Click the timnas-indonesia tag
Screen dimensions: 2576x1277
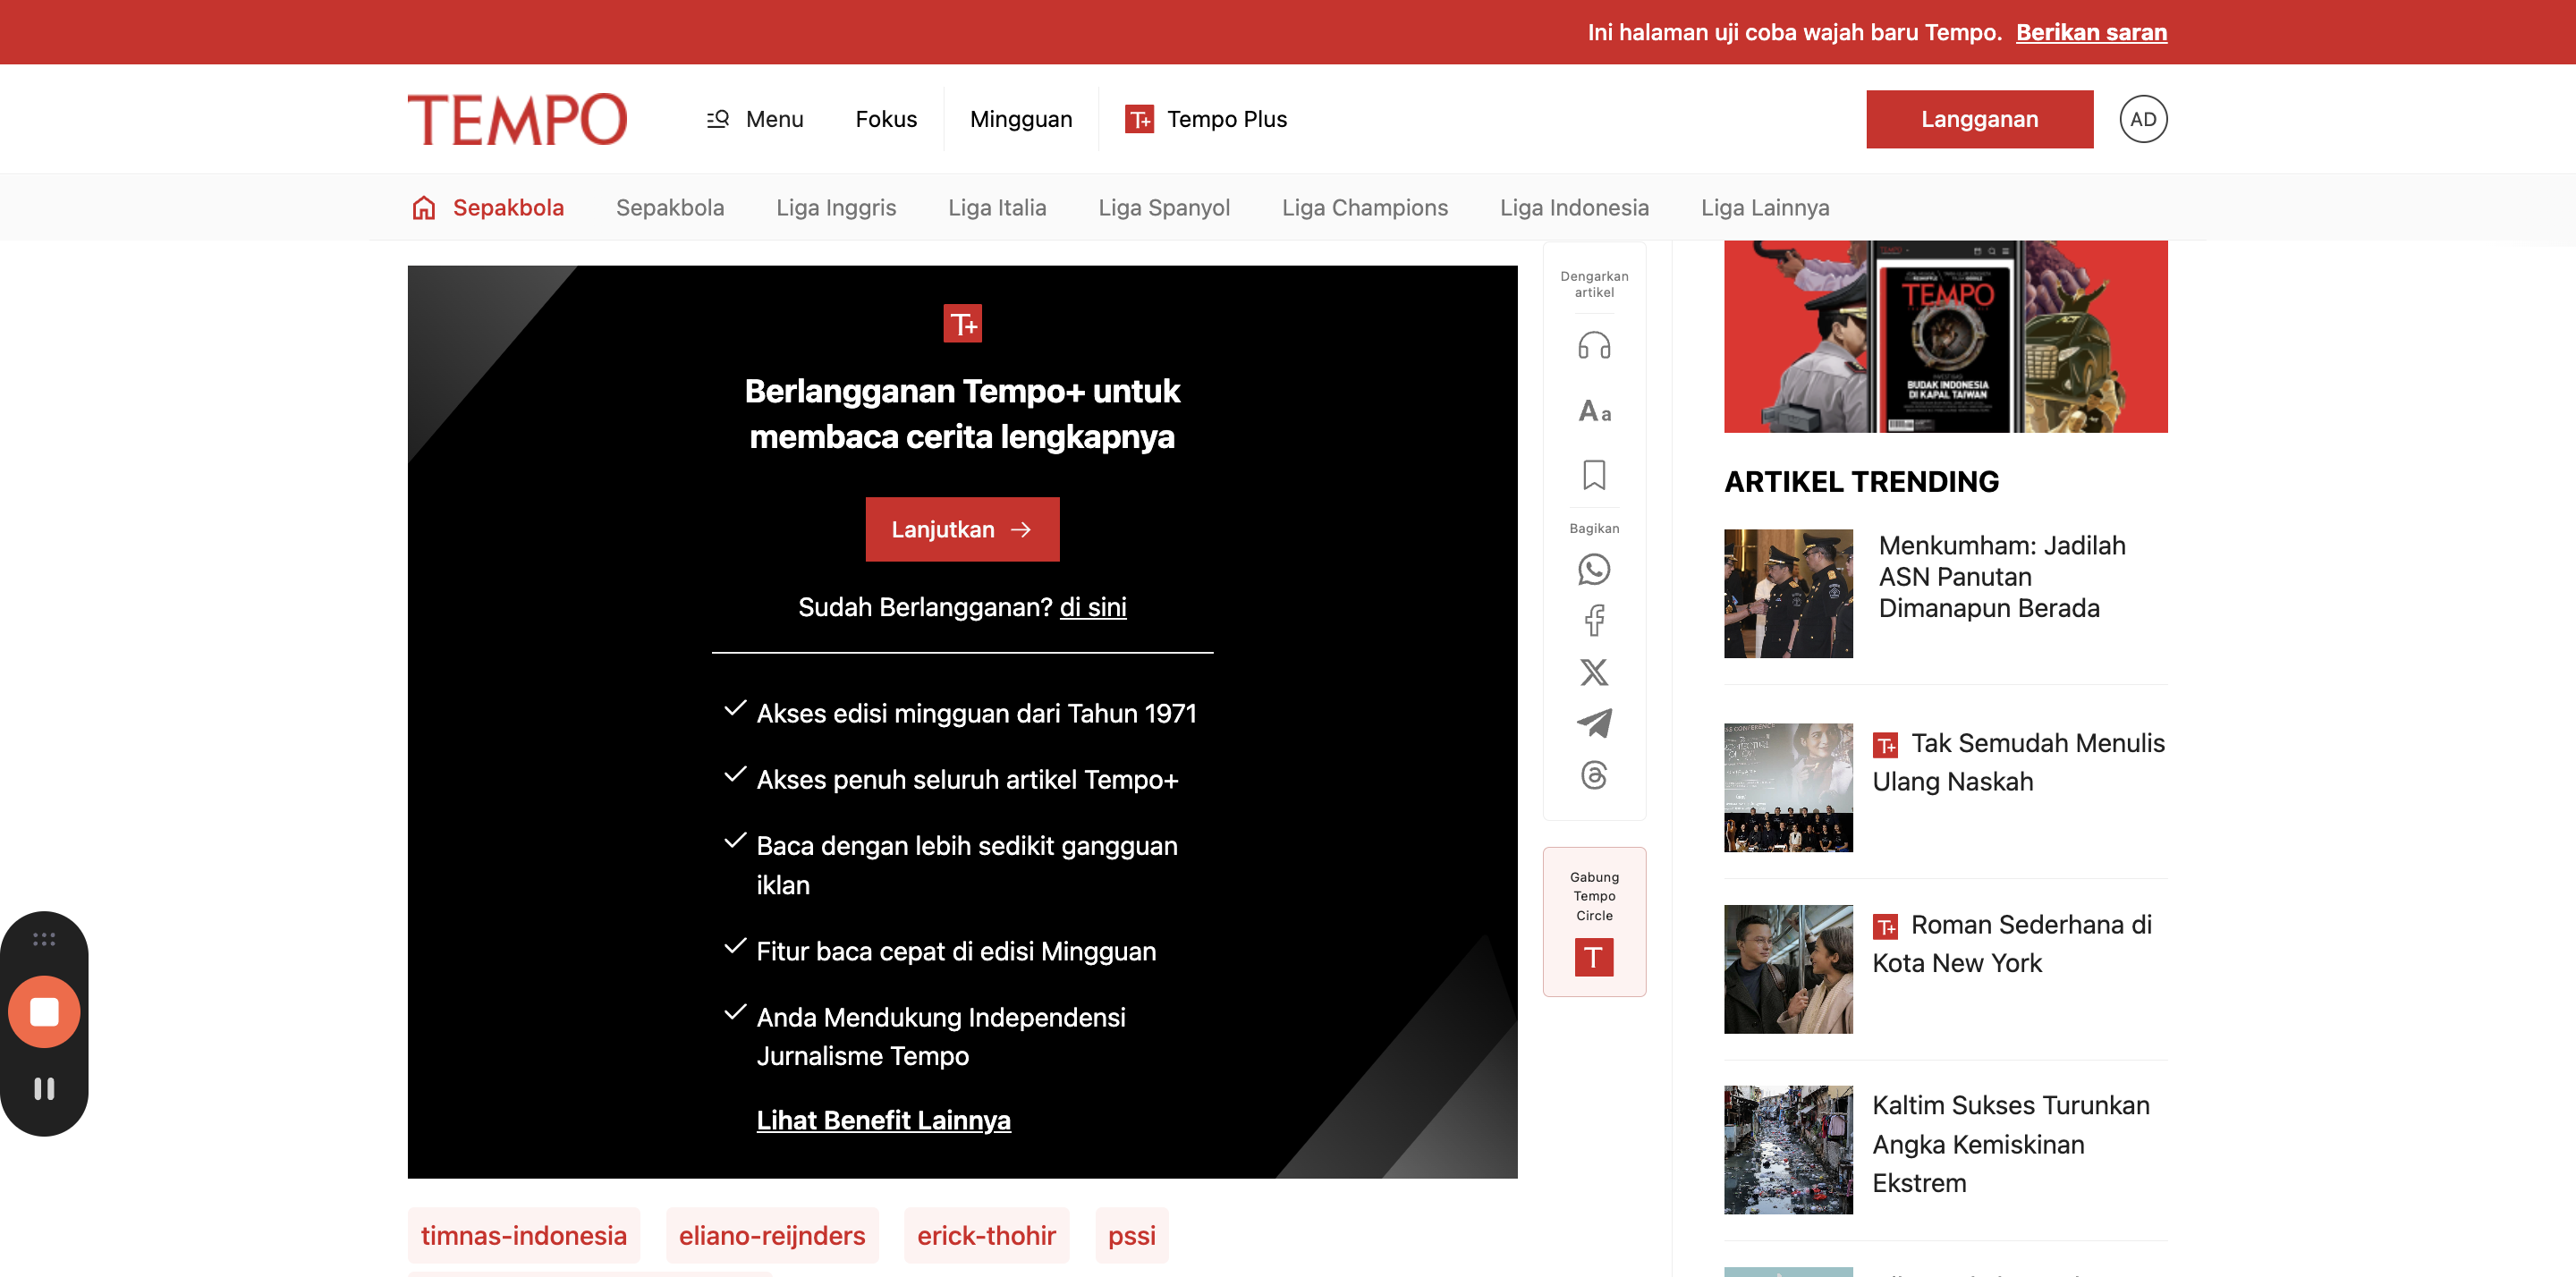[523, 1235]
